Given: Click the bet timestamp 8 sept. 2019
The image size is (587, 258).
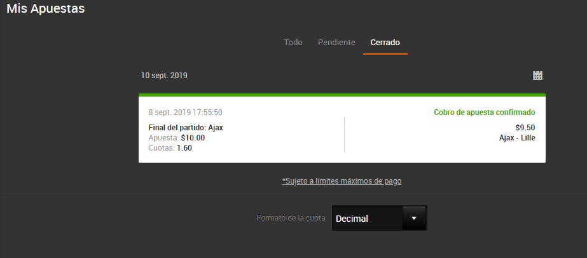Looking at the screenshot, I should (x=186, y=112).
